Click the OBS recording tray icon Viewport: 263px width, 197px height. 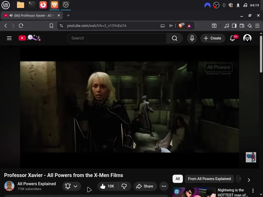coord(216,5)
